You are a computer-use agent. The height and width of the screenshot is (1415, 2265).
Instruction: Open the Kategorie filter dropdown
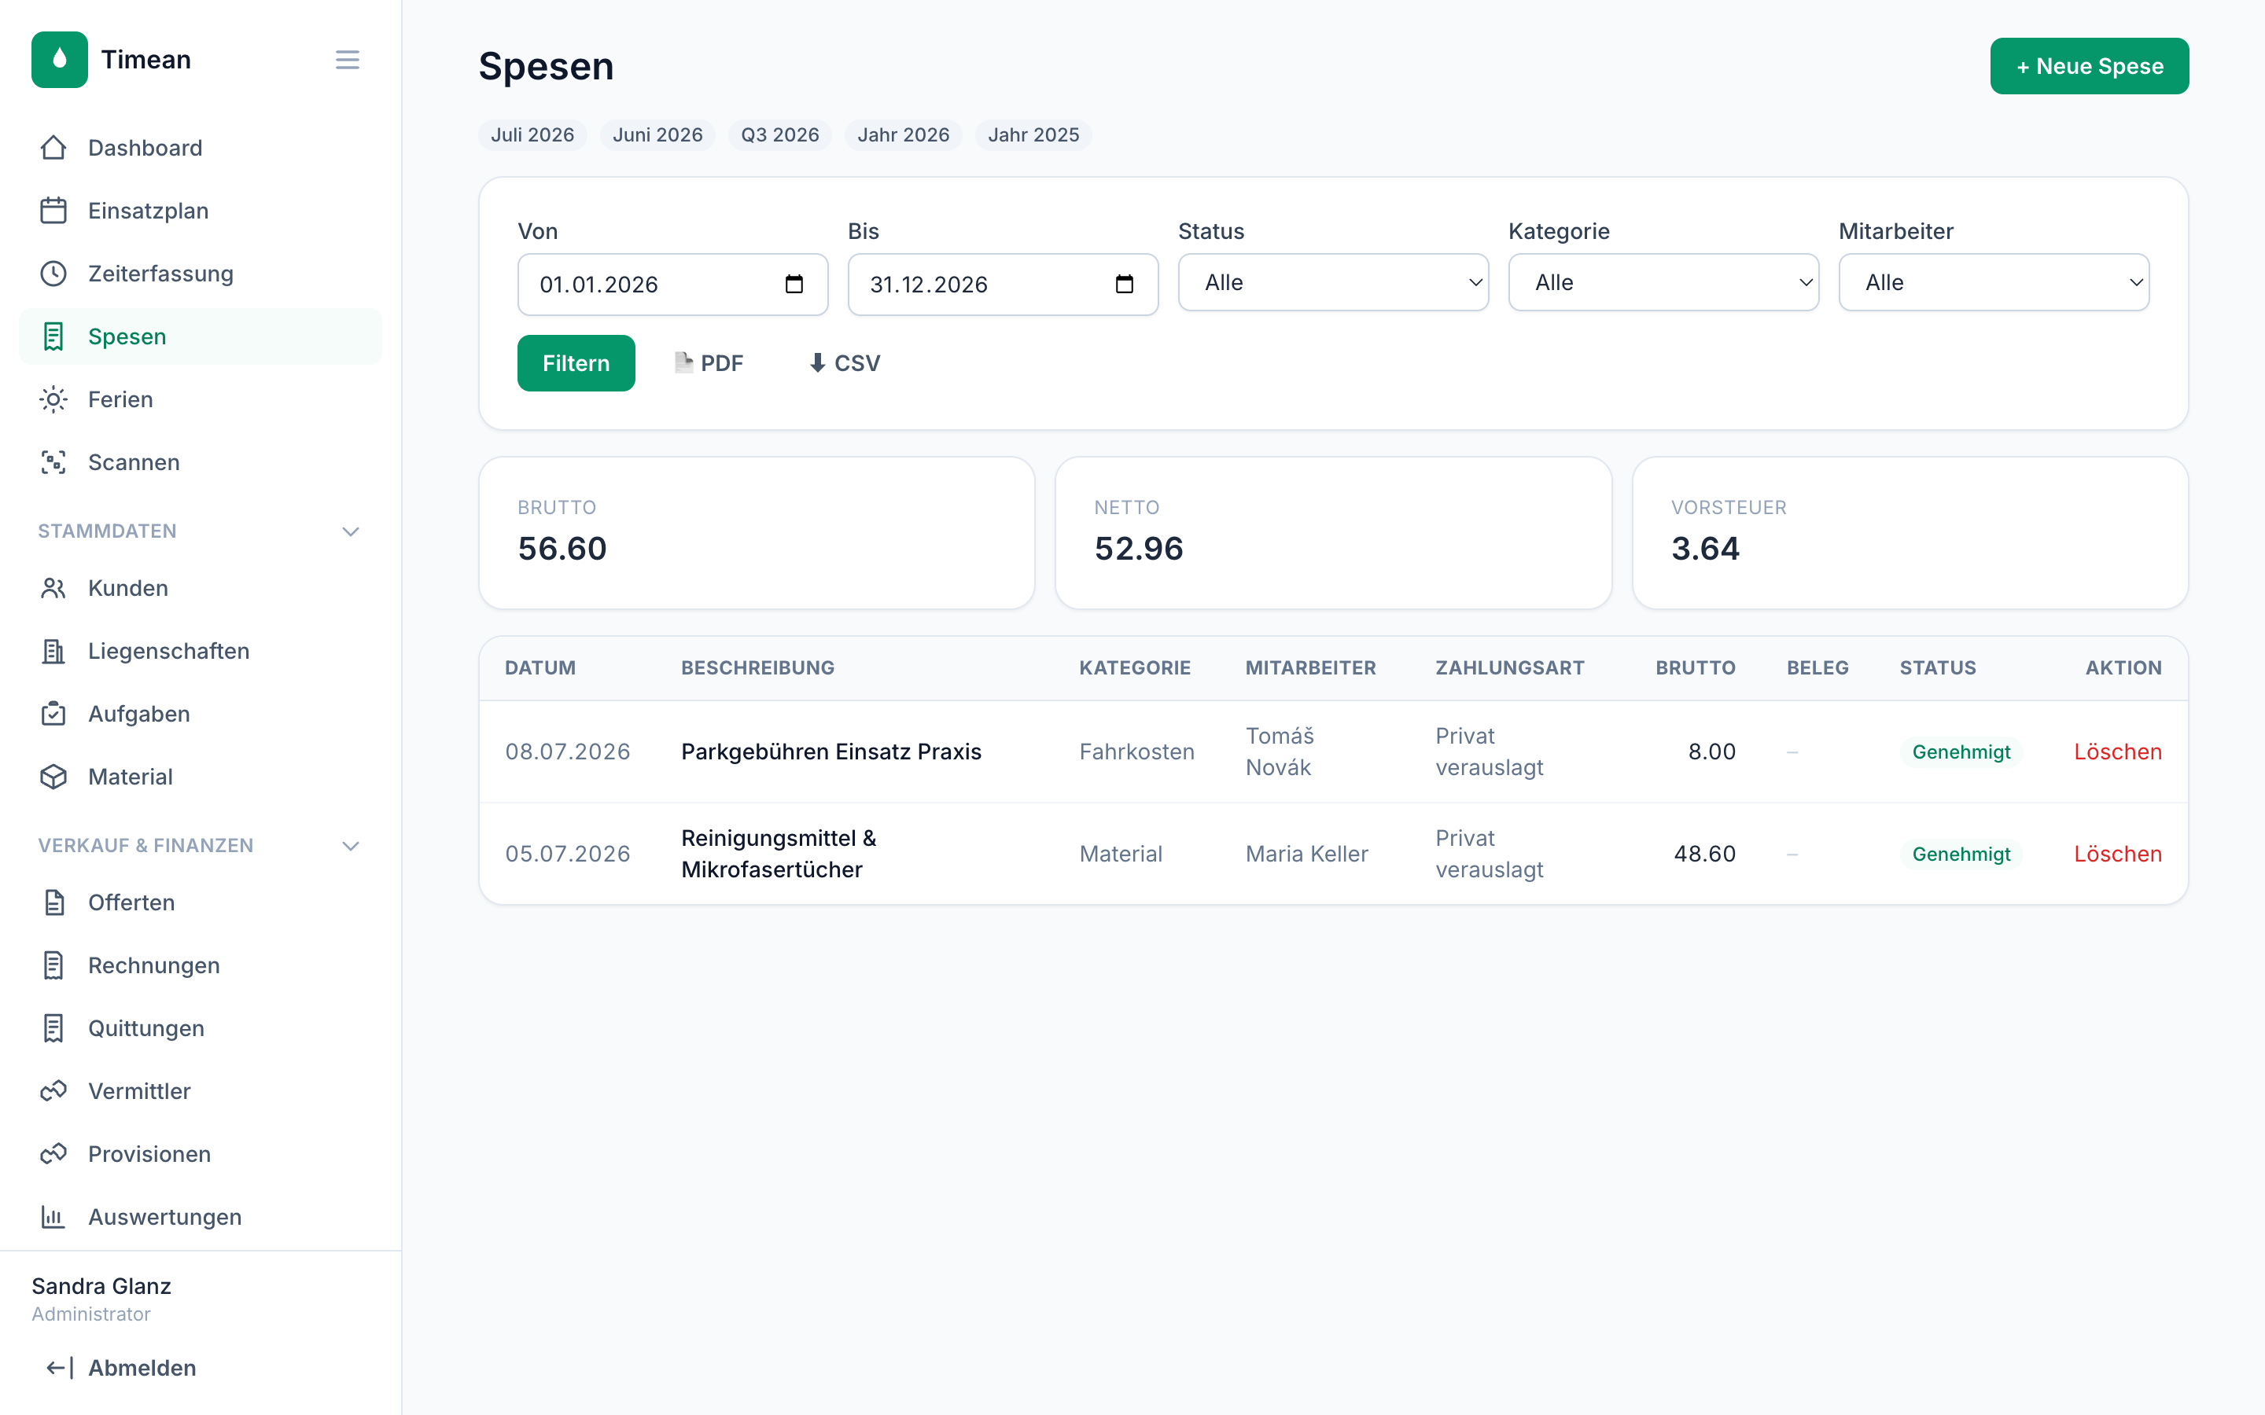[x=1663, y=283]
